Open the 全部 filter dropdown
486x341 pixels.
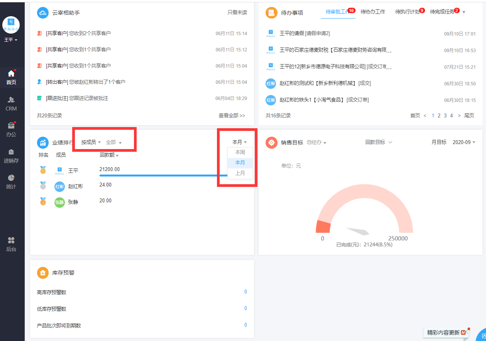click(x=113, y=142)
